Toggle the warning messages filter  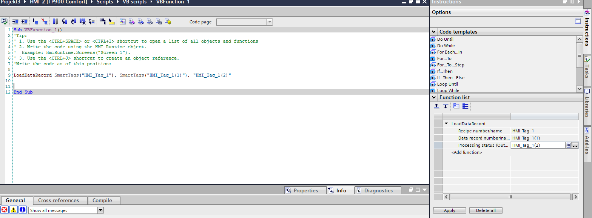[13, 210]
